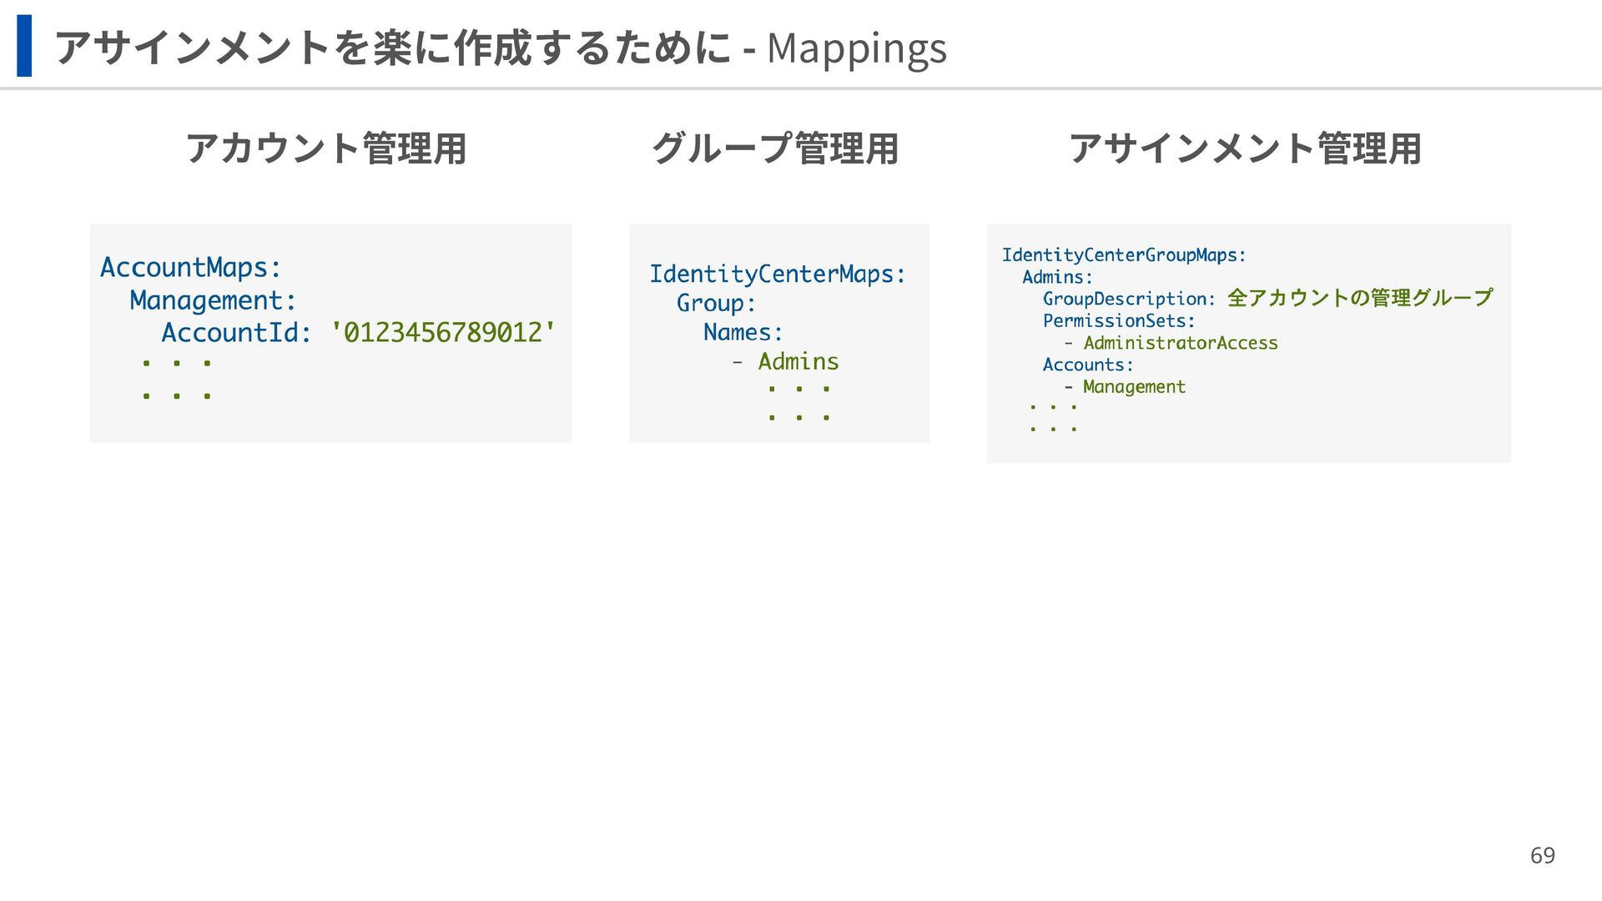Click the IdentityCenterGroupMaps: key
This screenshot has width=1602, height=901.
click(1123, 255)
